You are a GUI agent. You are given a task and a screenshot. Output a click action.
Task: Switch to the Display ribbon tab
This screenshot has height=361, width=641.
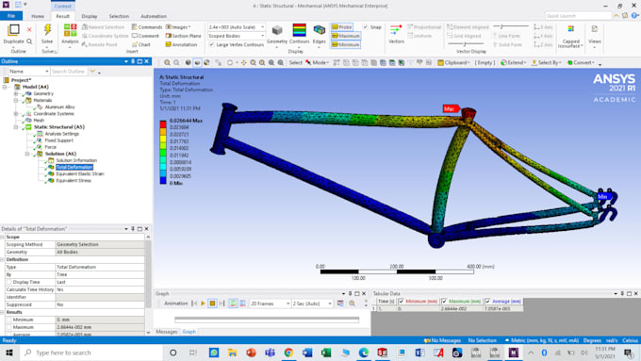point(90,16)
